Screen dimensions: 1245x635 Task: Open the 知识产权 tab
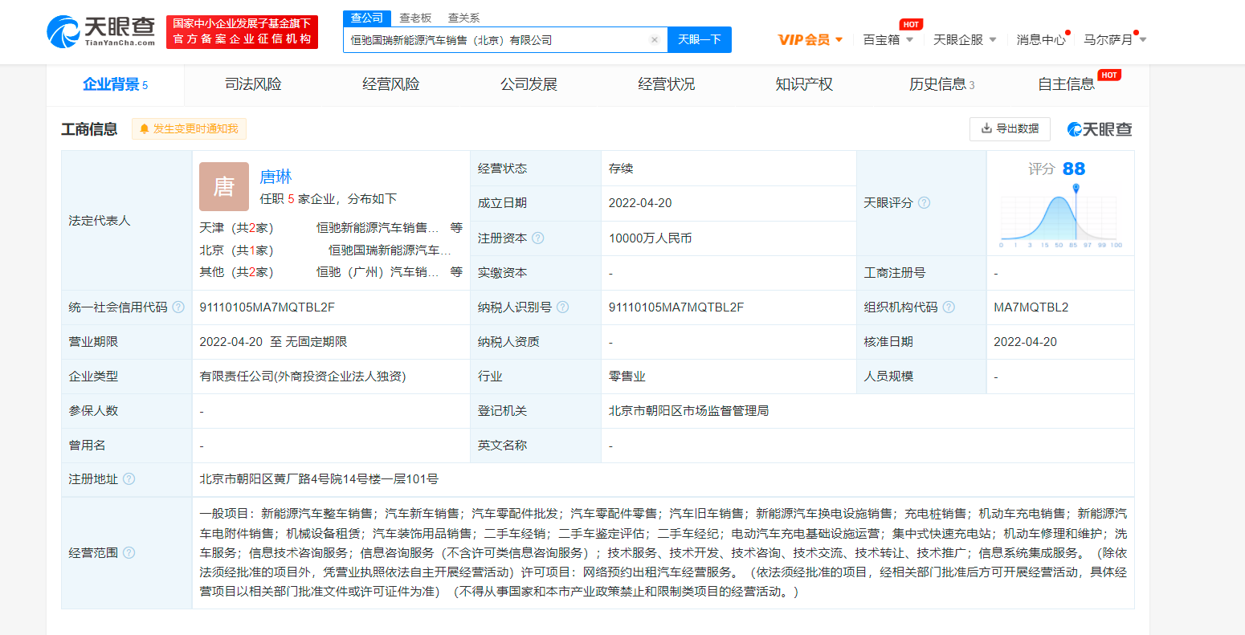[x=803, y=85]
